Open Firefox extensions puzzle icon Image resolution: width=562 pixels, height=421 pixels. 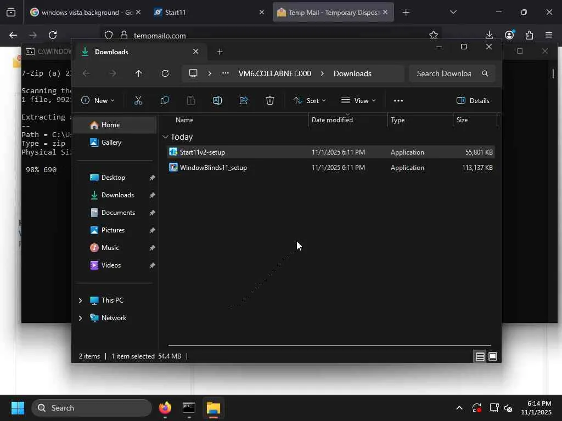point(529,35)
